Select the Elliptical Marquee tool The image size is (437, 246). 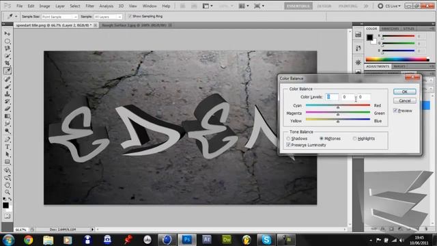click(x=8, y=41)
